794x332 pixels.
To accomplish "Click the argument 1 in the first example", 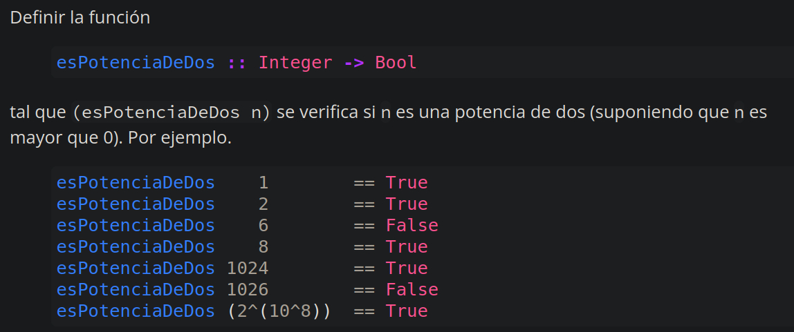I will (x=264, y=183).
